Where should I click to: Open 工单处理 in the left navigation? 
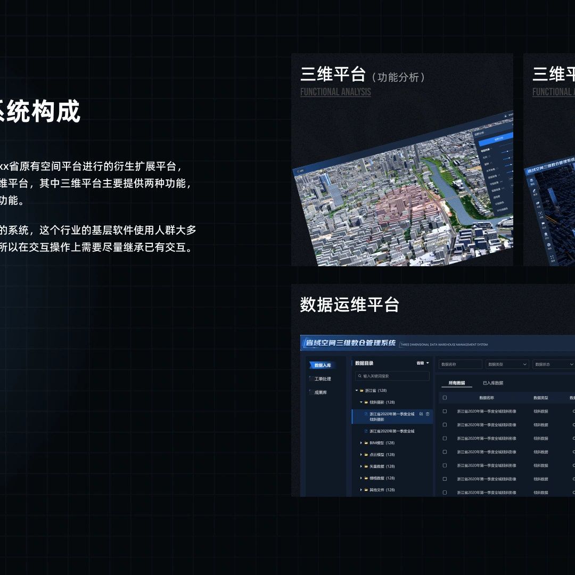321,379
